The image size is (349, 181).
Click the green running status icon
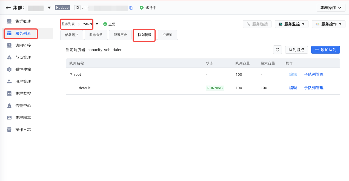(142, 8)
